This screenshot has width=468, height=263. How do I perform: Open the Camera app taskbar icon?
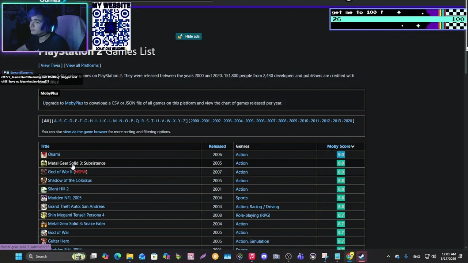pos(276,256)
